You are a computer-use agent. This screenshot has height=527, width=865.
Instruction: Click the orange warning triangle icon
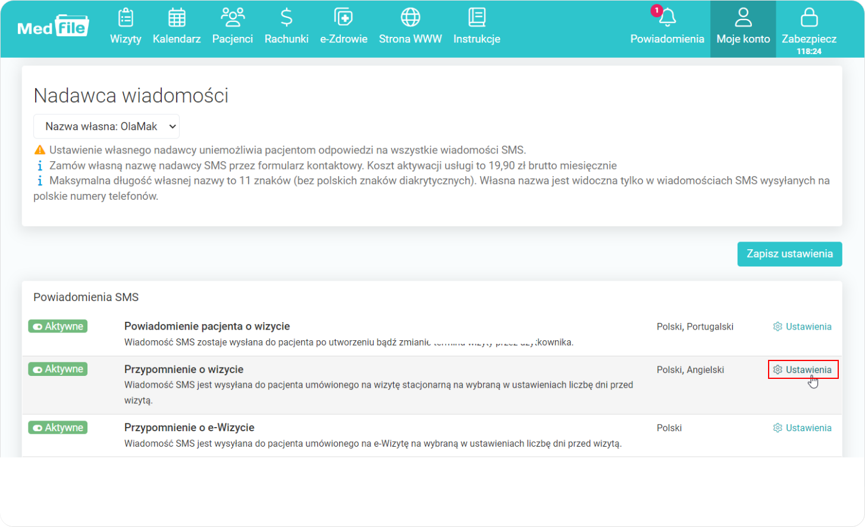pos(40,150)
